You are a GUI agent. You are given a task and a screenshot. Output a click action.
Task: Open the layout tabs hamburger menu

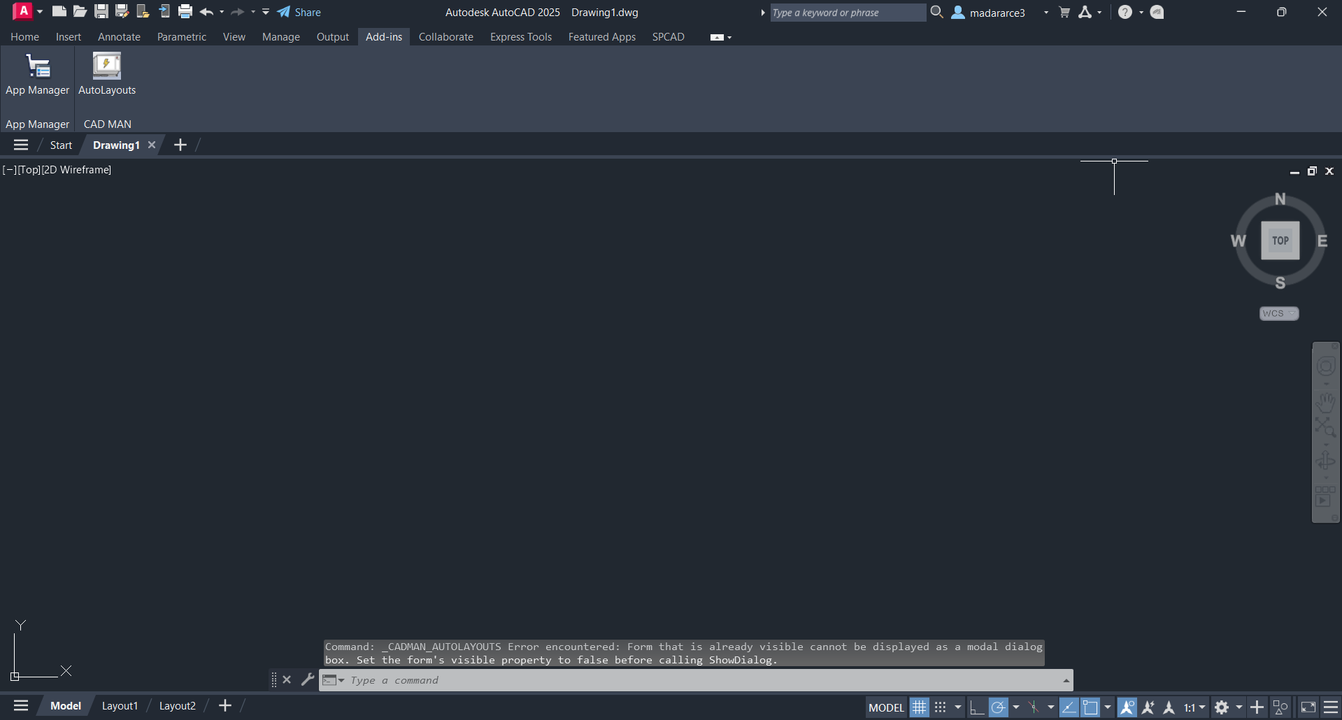tap(21, 706)
